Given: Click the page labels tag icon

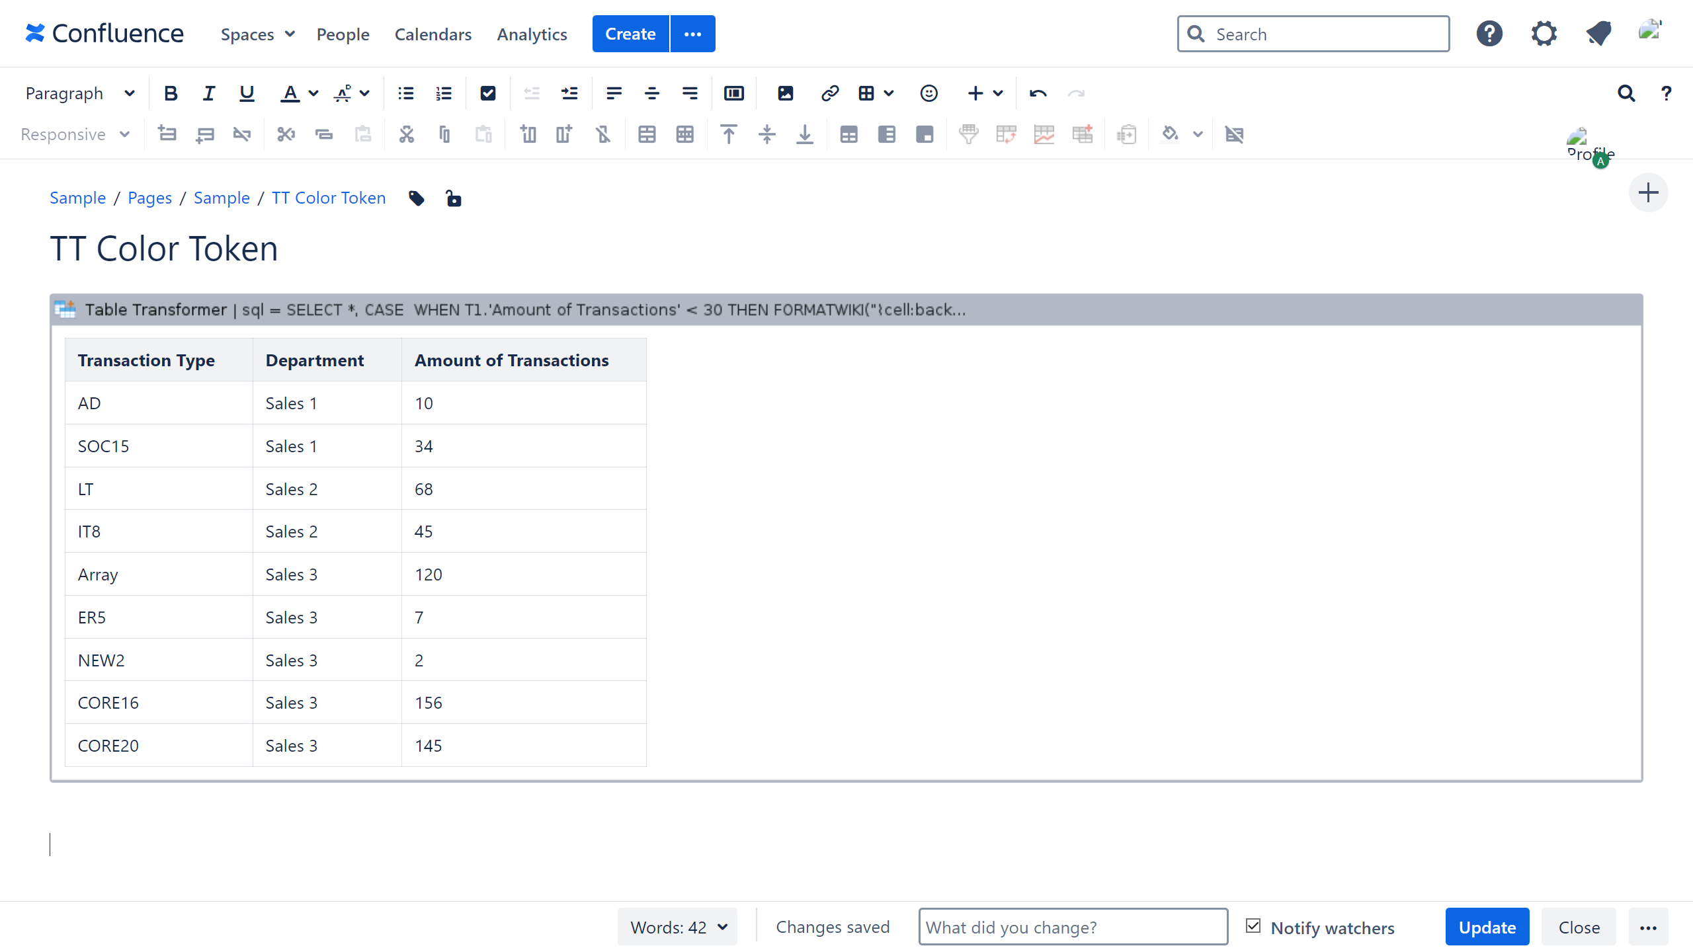Looking at the screenshot, I should click(x=417, y=198).
